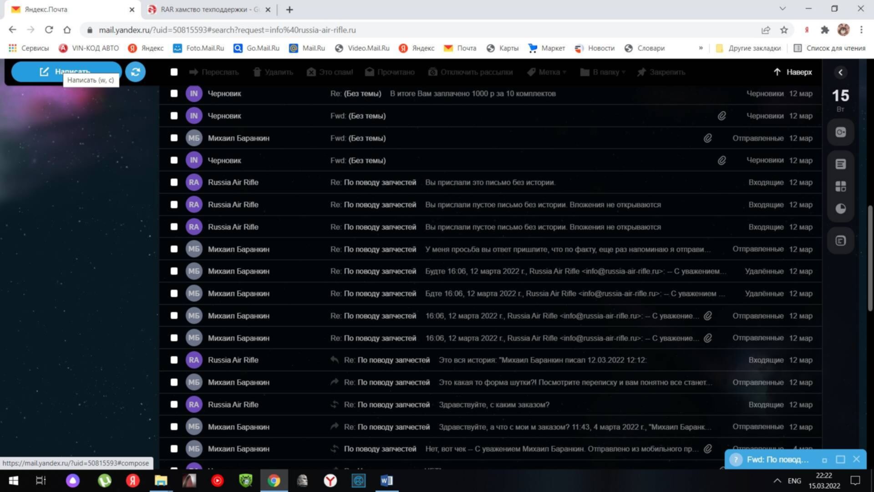Image resolution: width=874 pixels, height=492 pixels.
Task: Open the widgets grid icon in sidebar
Action: coord(840,186)
